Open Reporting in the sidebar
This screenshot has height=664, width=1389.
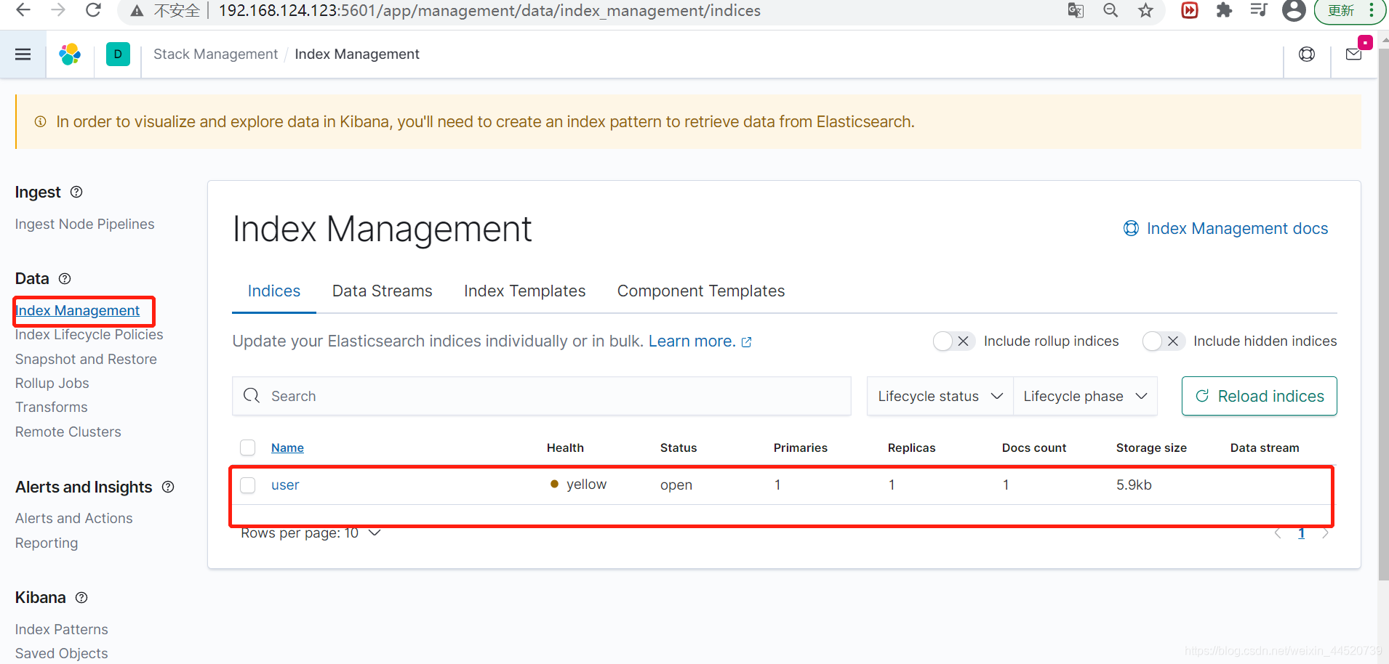click(x=46, y=543)
